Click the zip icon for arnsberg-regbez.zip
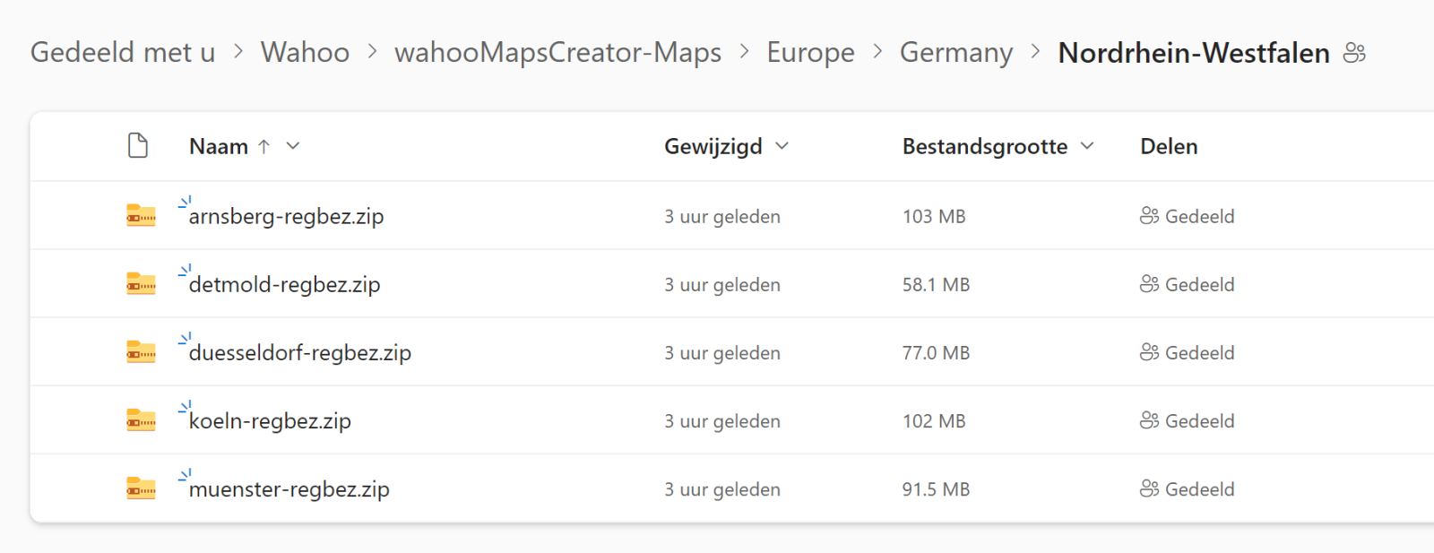The height and width of the screenshot is (553, 1434). pyautogui.click(x=141, y=216)
